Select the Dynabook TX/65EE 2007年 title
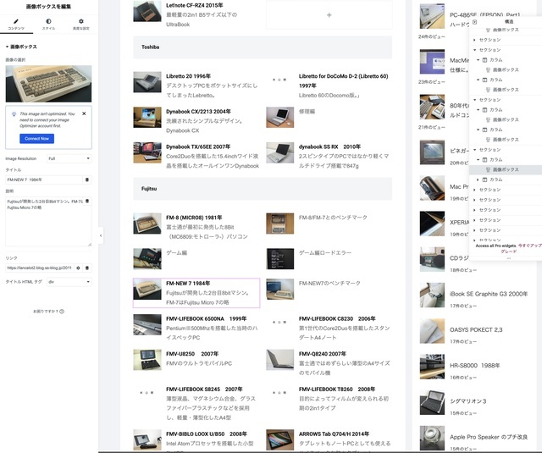Screen dimensions: 542x453 tap(198, 146)
